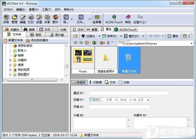Click the new folder icon beside 过滤
This screenshot has height=139, width=196.
[75, 36]
